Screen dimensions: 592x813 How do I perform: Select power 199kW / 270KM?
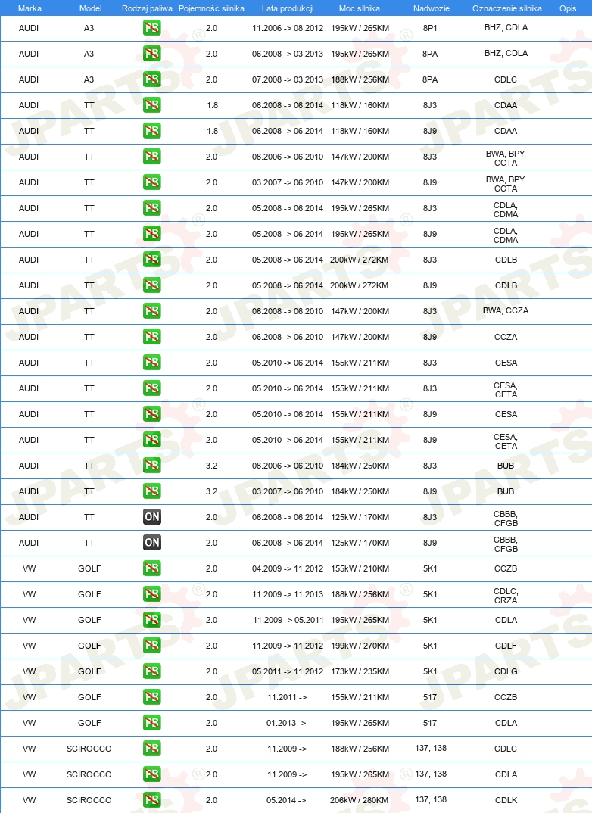click(x=360, y=646)
